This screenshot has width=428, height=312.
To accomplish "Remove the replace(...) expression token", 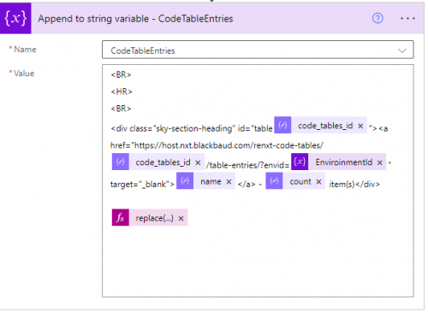I will tap(181, 219).
